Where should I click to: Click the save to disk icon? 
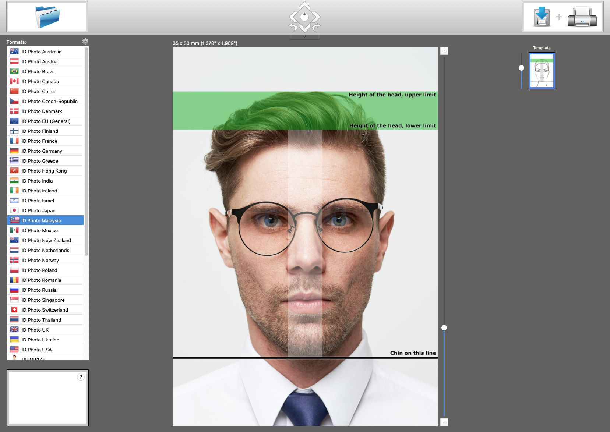tap(542, 17)
